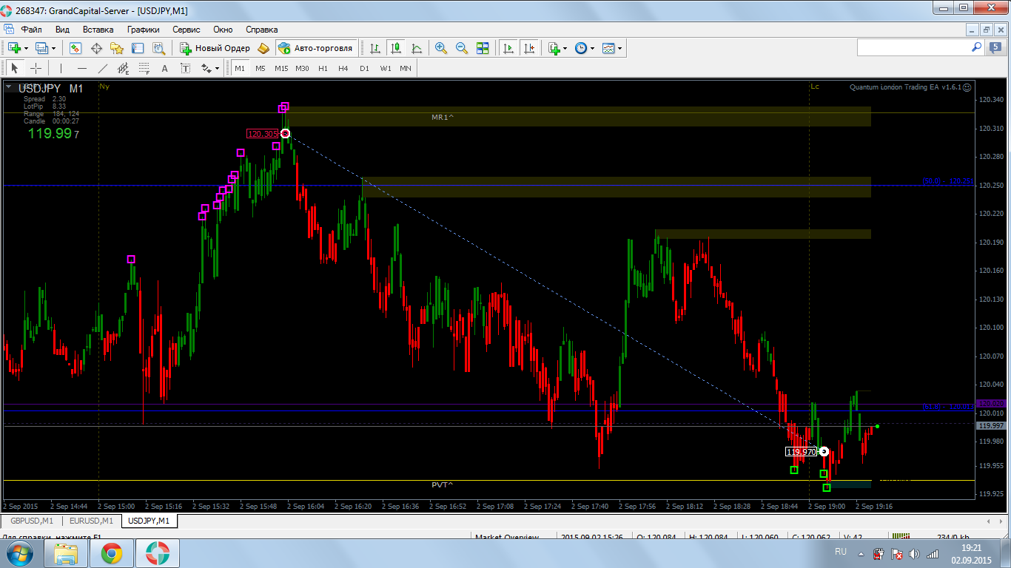This screenshot has width=1011, height=568.
Task: Zoom in on the chart
Action: [x=441, y=48]
